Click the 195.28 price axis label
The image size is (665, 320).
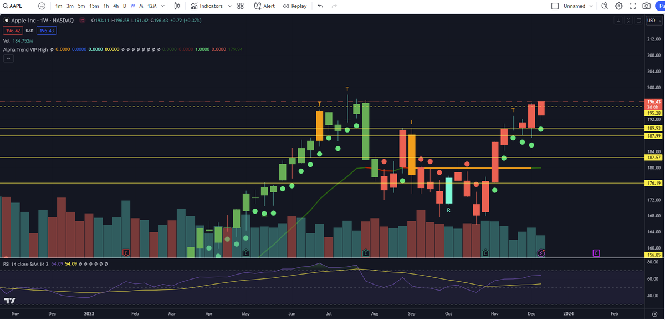653,113
